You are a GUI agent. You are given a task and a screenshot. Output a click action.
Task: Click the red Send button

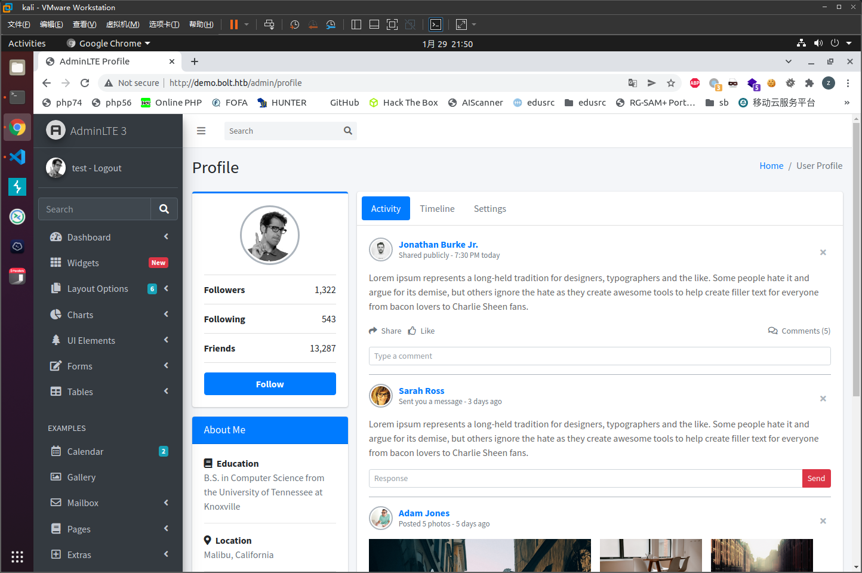[x=816, y=478]
